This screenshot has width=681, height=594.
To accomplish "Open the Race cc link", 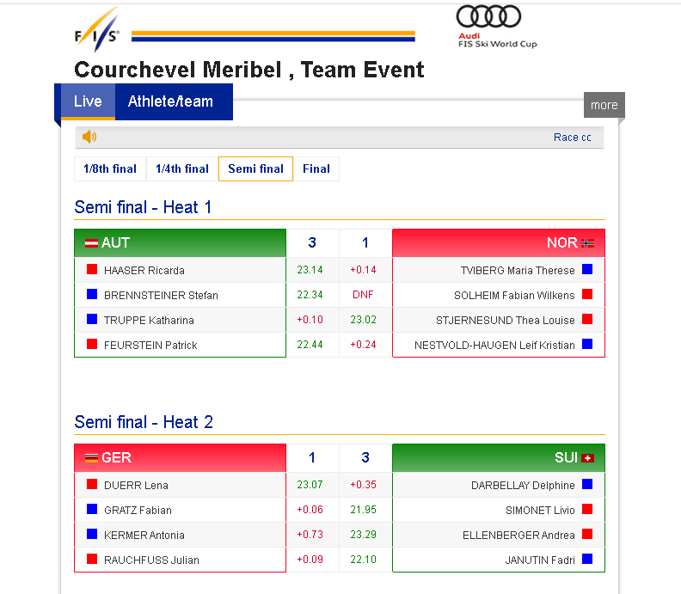I will (572, 138).
